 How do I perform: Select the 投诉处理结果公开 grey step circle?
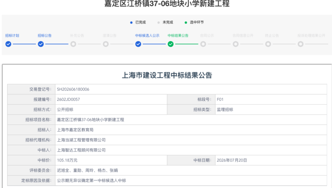click(301, 44)
